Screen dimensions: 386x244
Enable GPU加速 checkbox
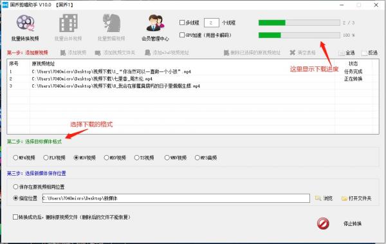tap(182, 35)
